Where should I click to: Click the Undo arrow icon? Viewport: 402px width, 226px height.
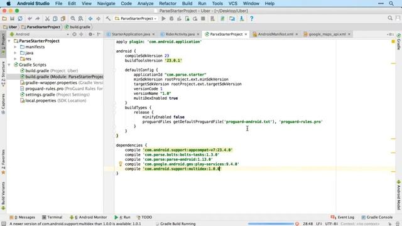coord(30,18)
